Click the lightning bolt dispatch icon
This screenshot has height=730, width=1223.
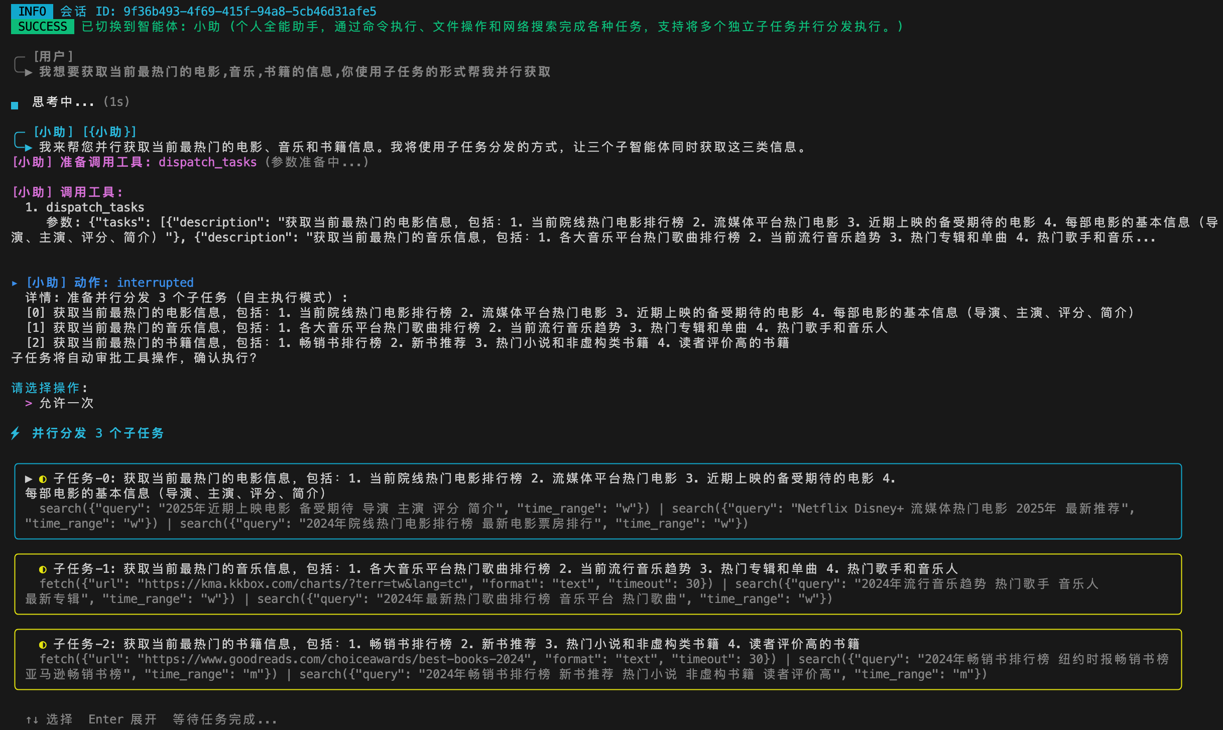point(16,433)
